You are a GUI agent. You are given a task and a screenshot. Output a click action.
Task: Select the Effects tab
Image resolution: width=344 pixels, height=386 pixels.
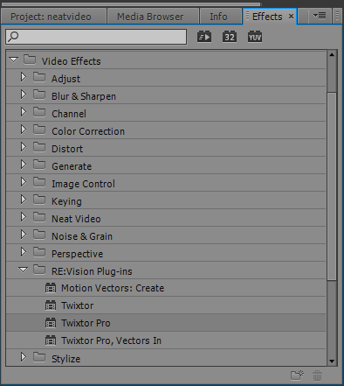pos(267,17)
